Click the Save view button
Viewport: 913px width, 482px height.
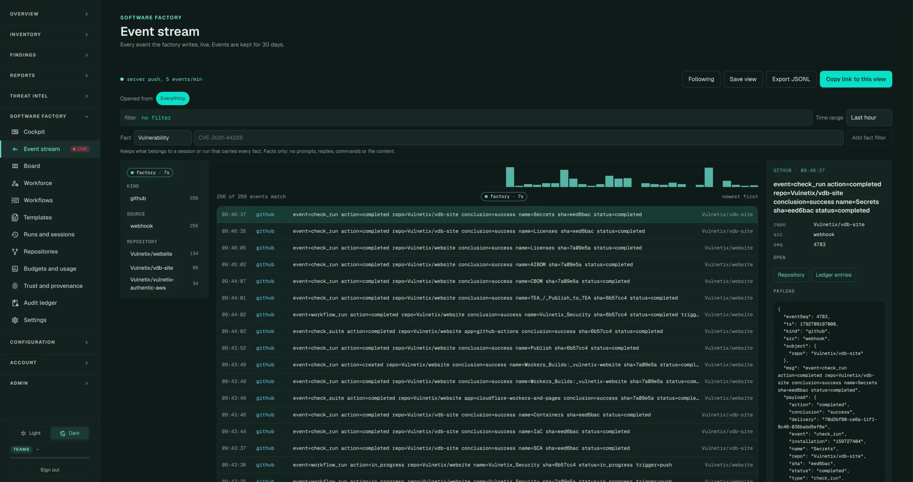click(743, 79)
